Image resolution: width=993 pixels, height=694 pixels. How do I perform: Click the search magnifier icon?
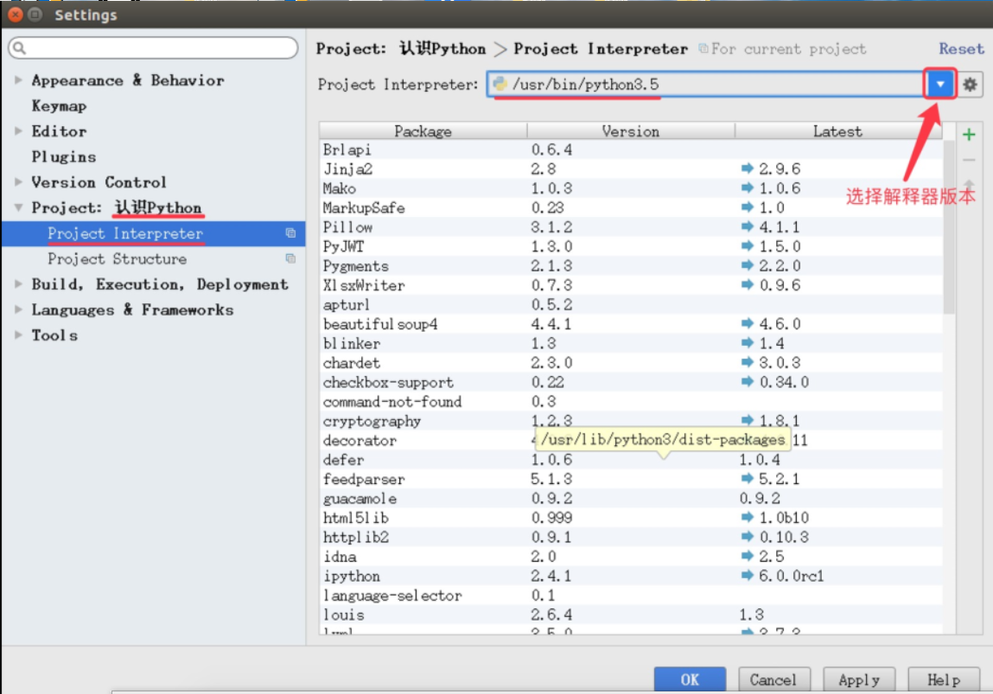coord(20,48)
